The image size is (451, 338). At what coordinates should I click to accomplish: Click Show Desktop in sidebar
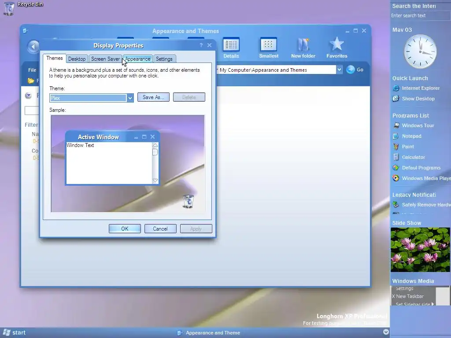(x=414, y=99)
